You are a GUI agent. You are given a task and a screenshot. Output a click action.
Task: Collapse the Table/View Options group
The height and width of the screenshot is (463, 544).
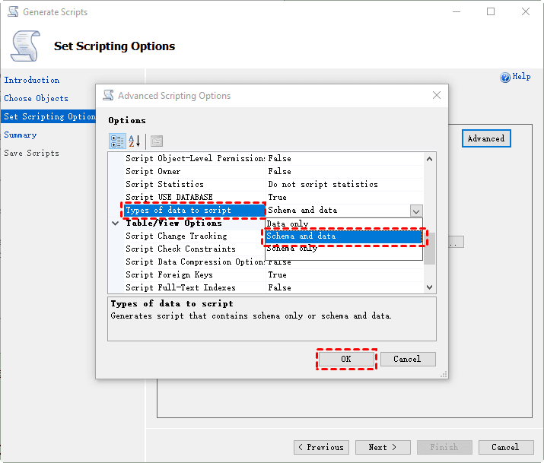[x=116, y=224]
